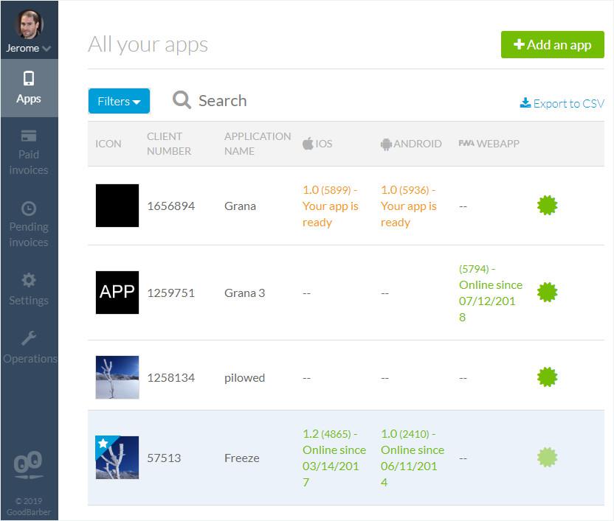Click the GoodBarber logo at bottom
614x521 pixels.
29,466
